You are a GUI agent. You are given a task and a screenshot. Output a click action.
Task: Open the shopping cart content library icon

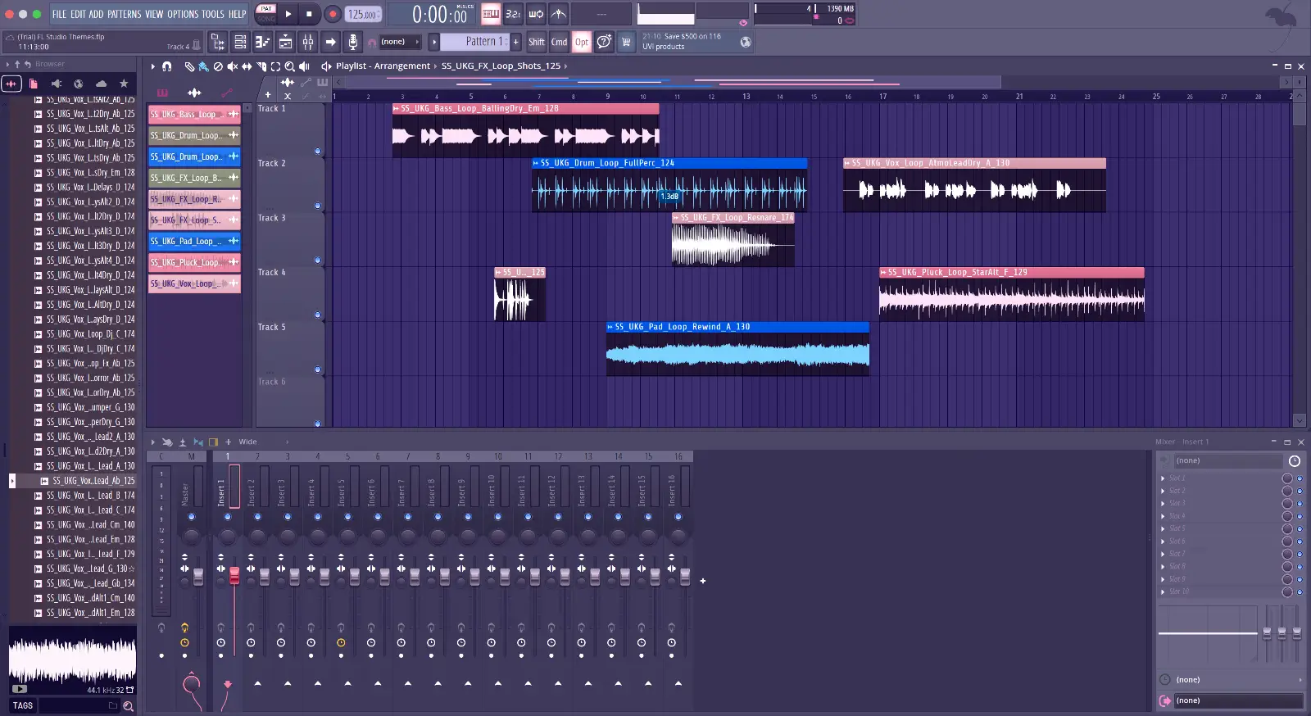(626, 42)
